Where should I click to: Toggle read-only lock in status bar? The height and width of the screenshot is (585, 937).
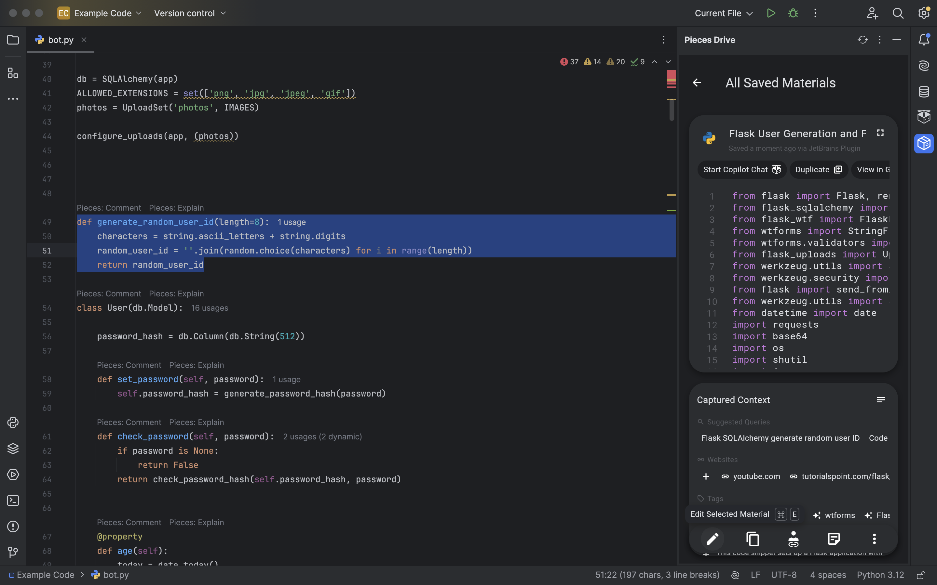[x=921, y=575]
